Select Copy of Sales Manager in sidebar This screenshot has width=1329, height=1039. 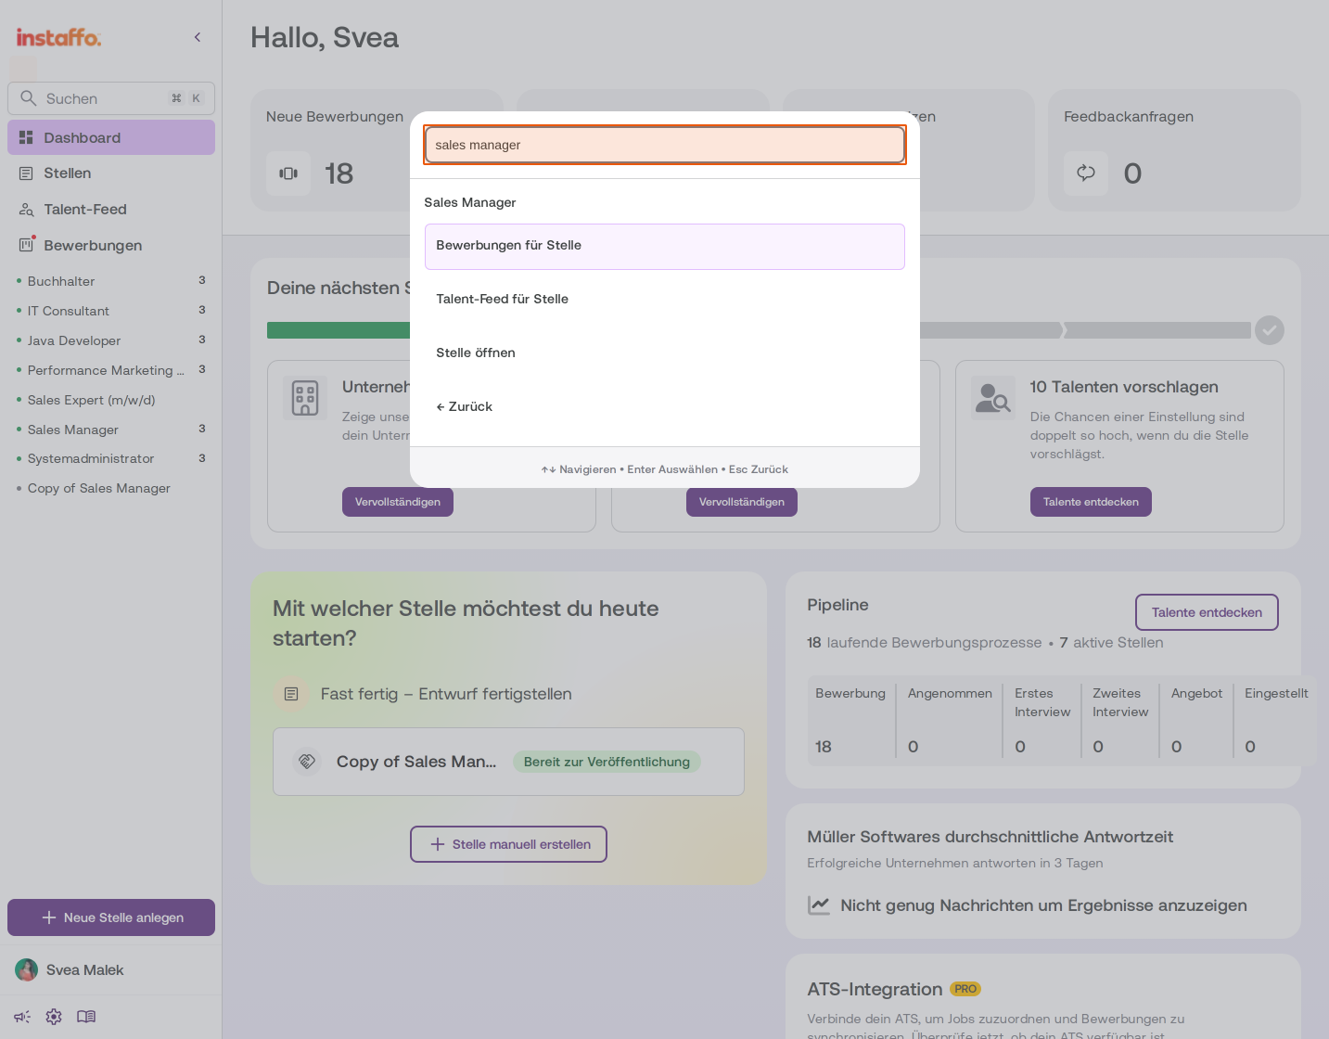click(x=111, y=488)
